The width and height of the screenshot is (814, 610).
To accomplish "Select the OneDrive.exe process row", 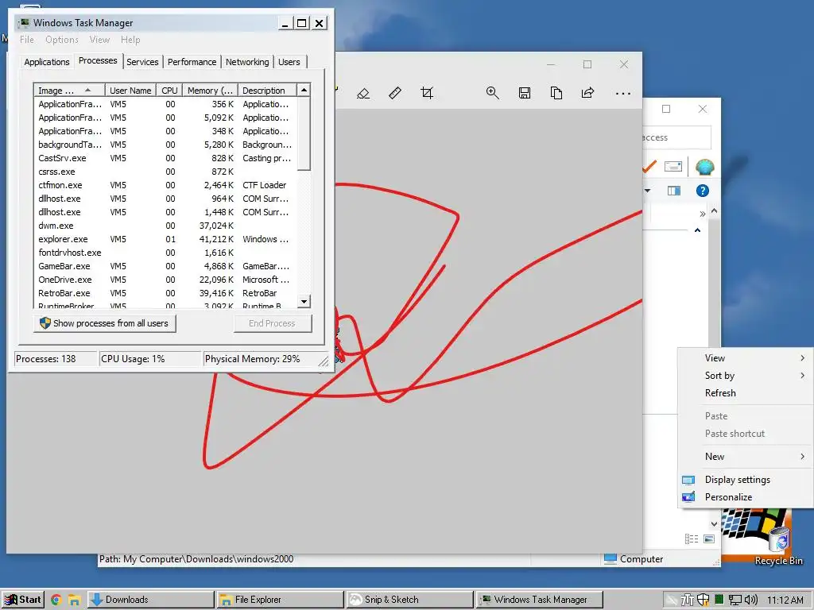I will point(165,280).
